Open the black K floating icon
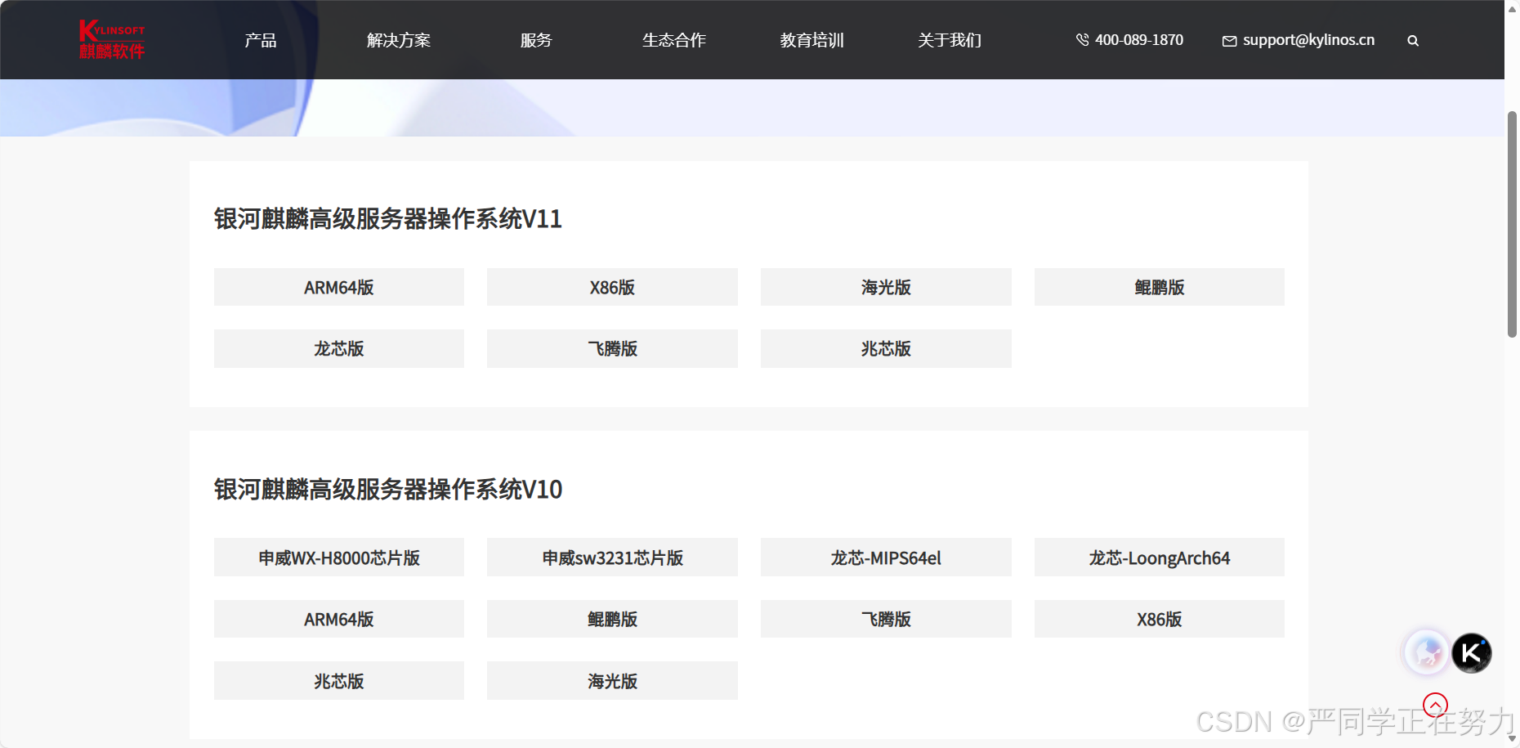The image size is (1520, 748). click(x=1472, y=653)
